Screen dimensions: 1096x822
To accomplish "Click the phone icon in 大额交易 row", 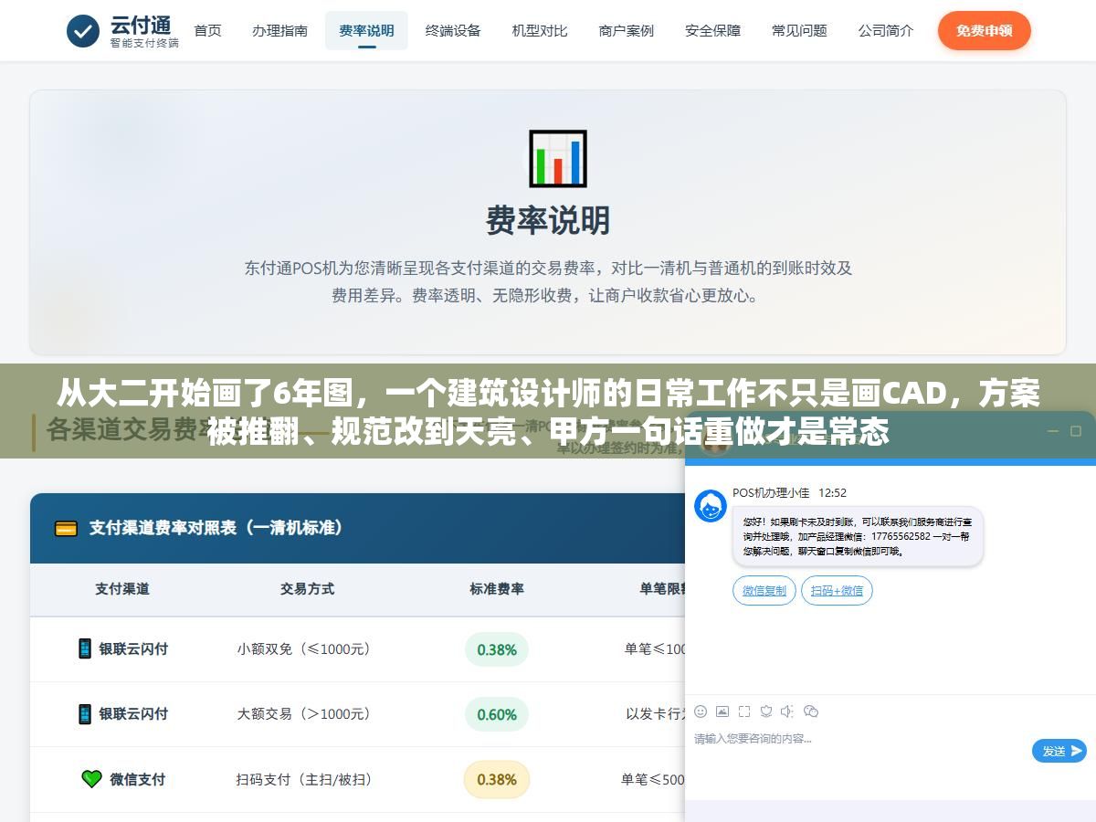I will coord(84,713).
